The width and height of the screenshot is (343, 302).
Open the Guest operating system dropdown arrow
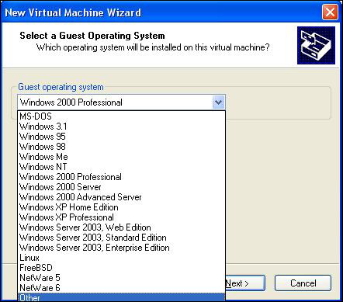(x=218, y=102)
